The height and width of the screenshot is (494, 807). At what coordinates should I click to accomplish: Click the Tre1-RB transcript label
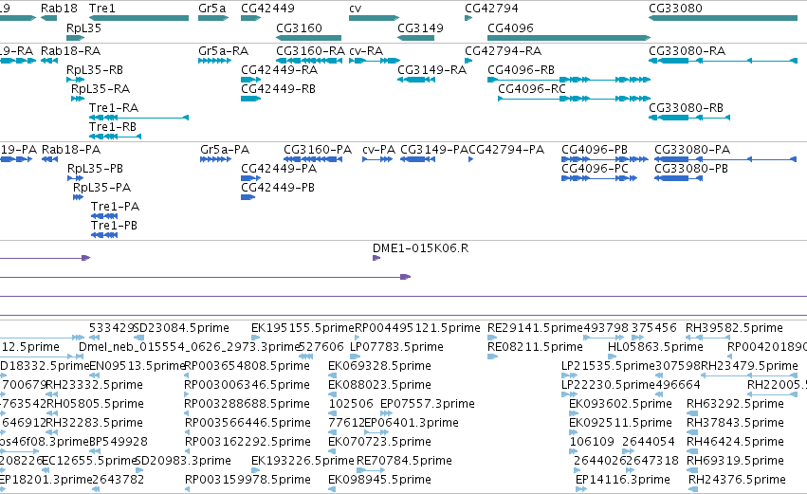pos(113,127)
